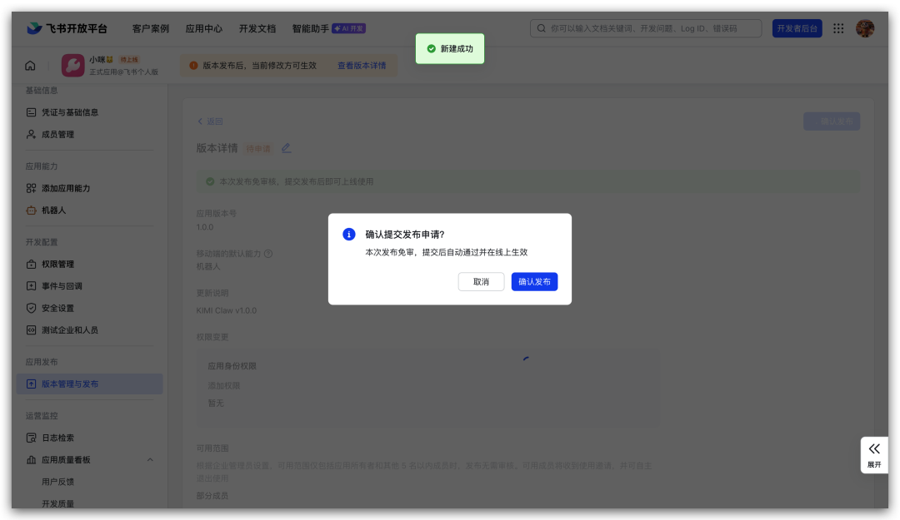Open the 智能助手 menu item
The width and height of the screenshot is (900, 520).
(310, 28)
